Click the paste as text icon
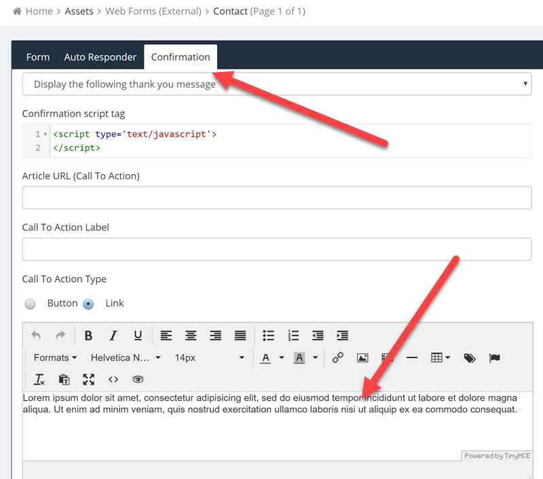 [x=64, y=379]
